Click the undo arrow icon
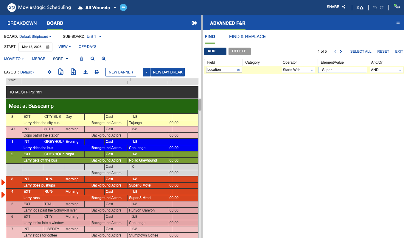 tap(375, 7)
